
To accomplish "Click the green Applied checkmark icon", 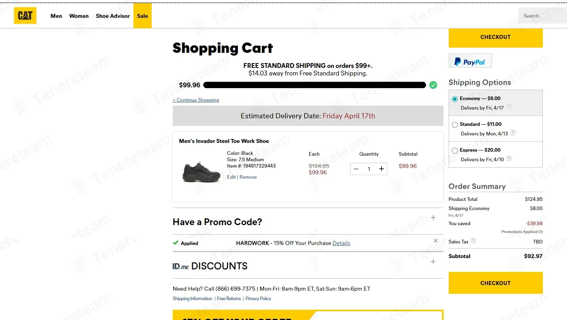I will pos(175,243).
